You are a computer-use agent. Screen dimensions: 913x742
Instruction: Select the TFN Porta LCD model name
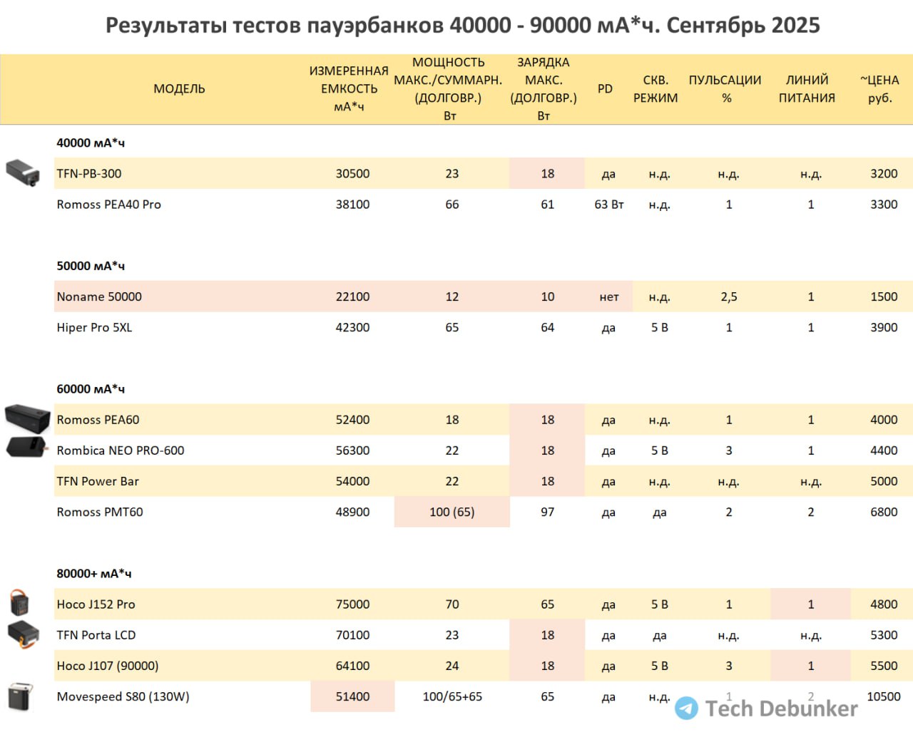96,635
